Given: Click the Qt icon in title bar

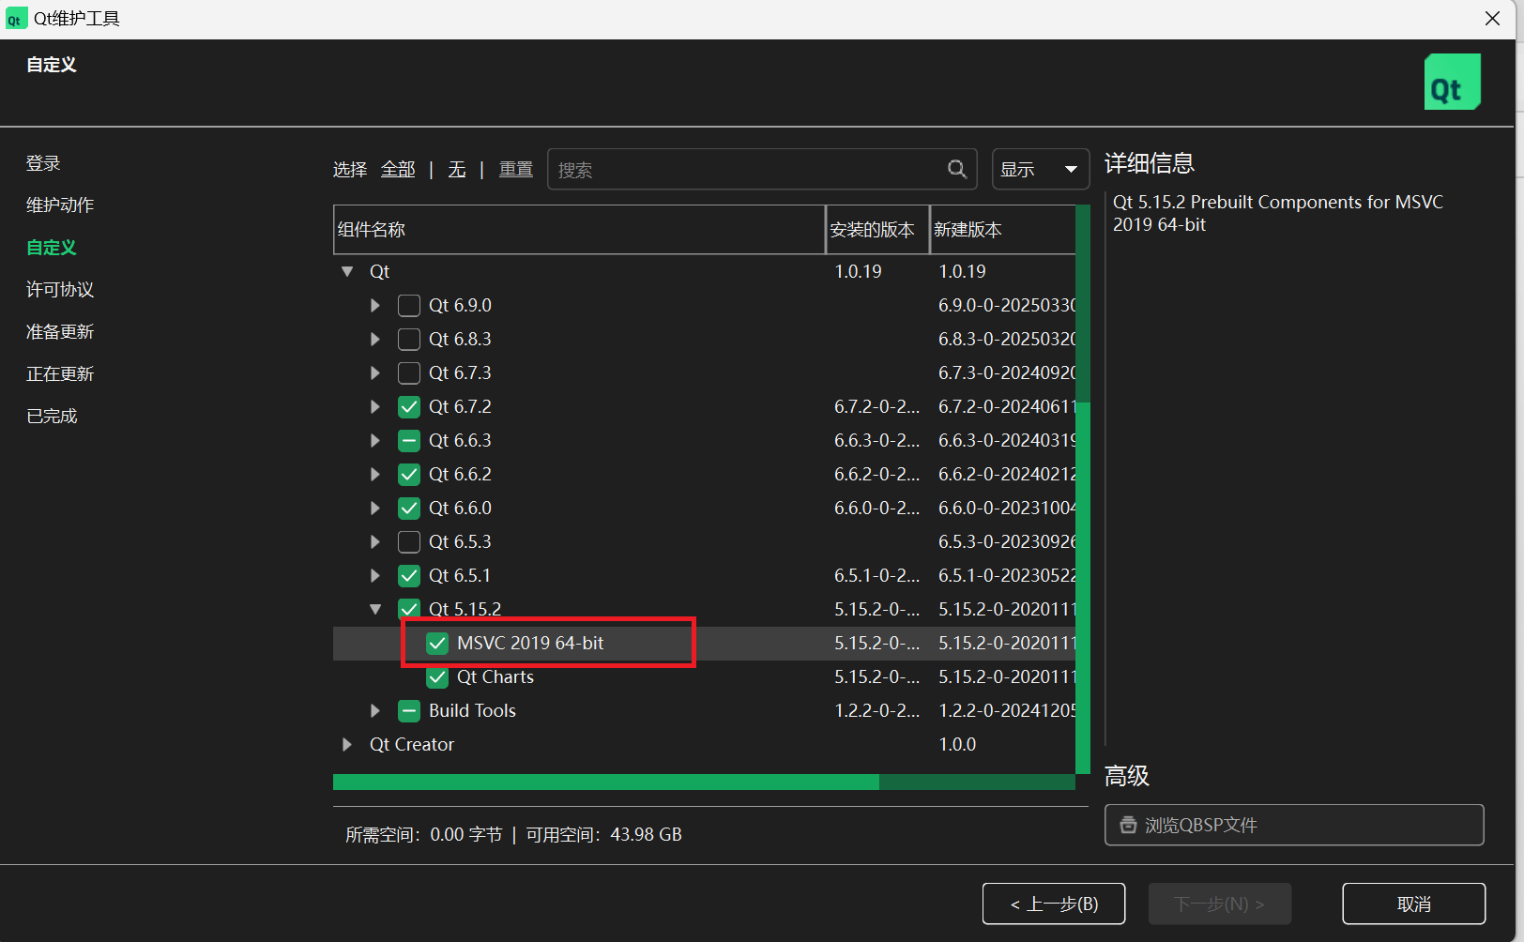Looking at the screenshot, I should coord(15,19).
